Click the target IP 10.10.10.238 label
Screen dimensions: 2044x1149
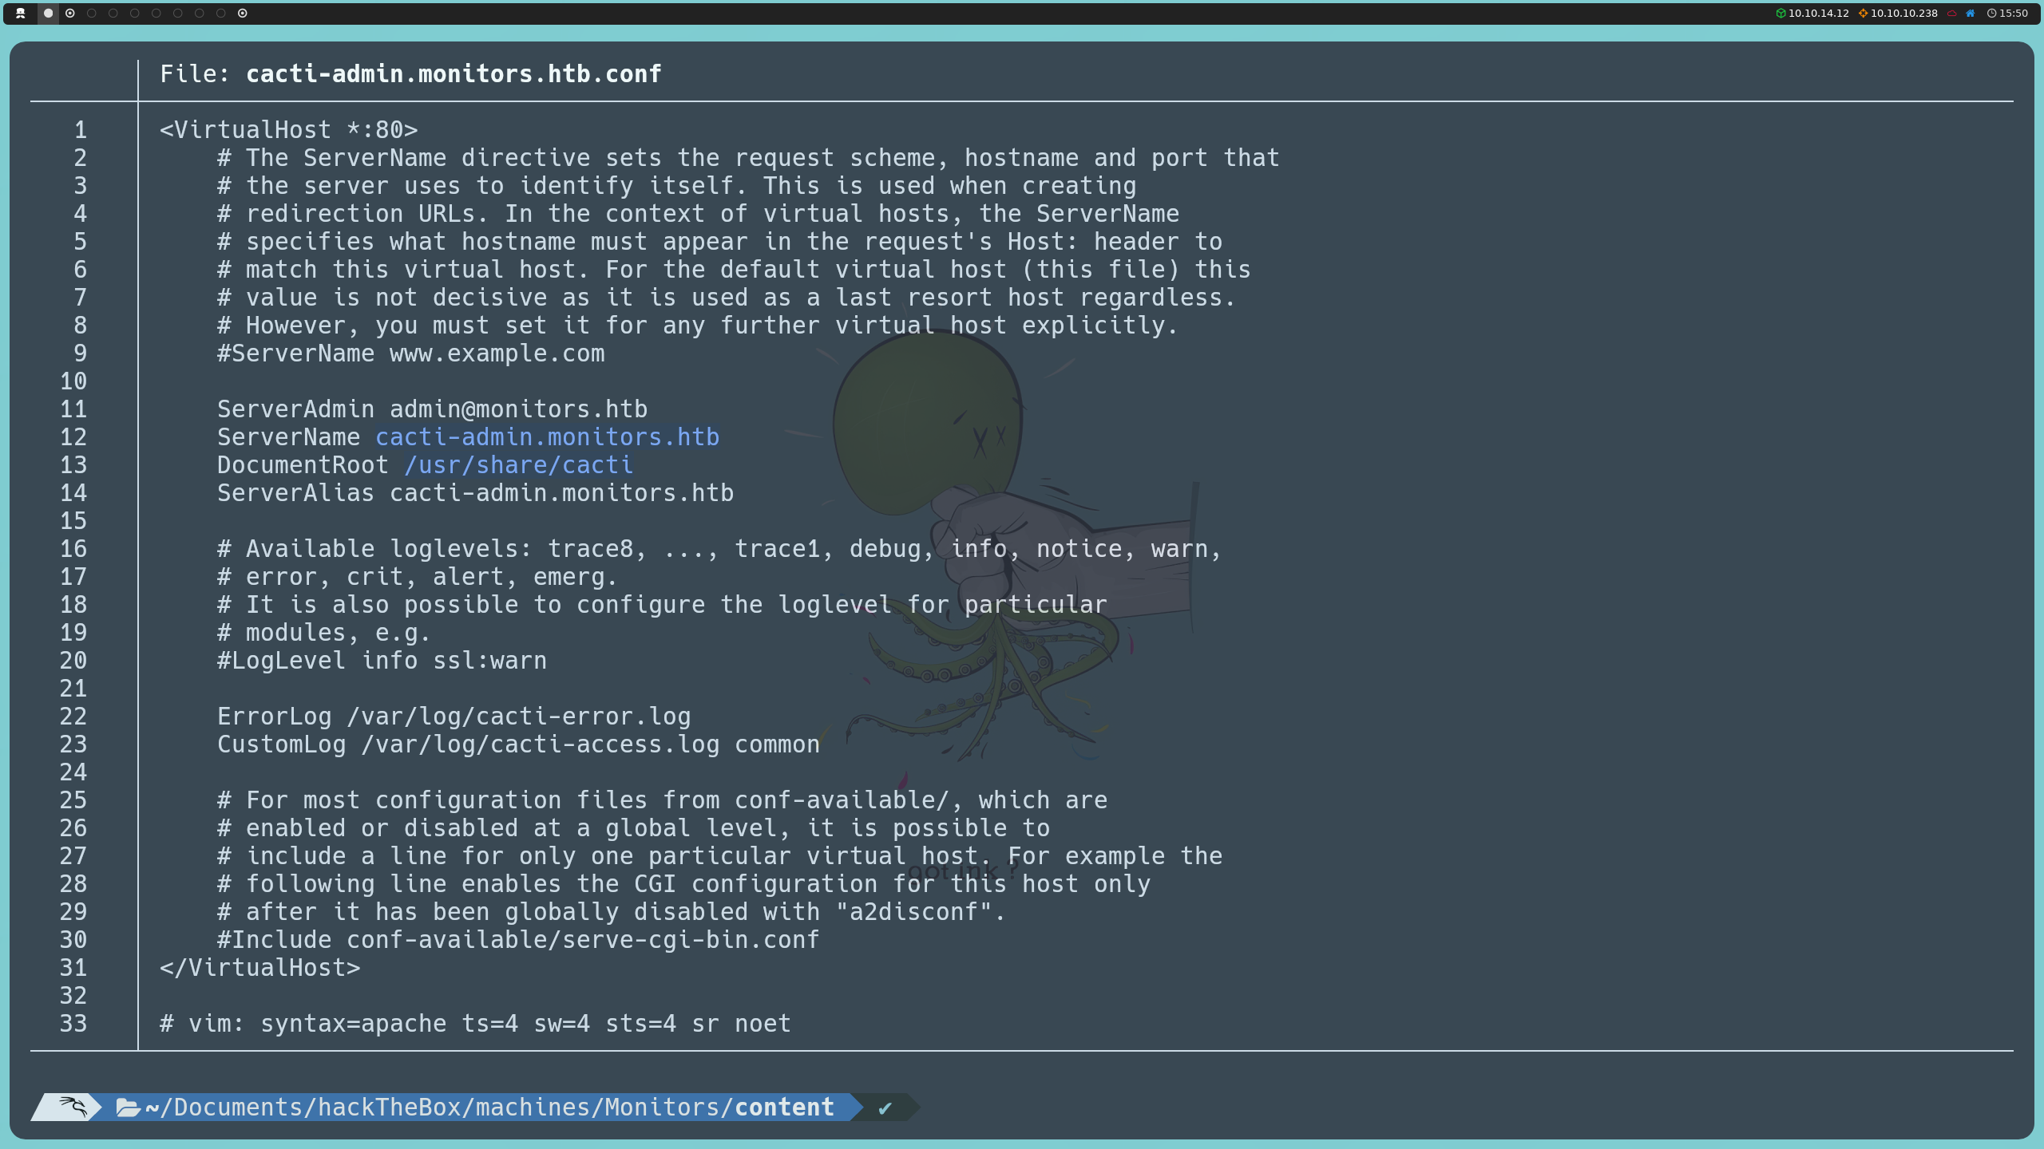click(1903, 13)
